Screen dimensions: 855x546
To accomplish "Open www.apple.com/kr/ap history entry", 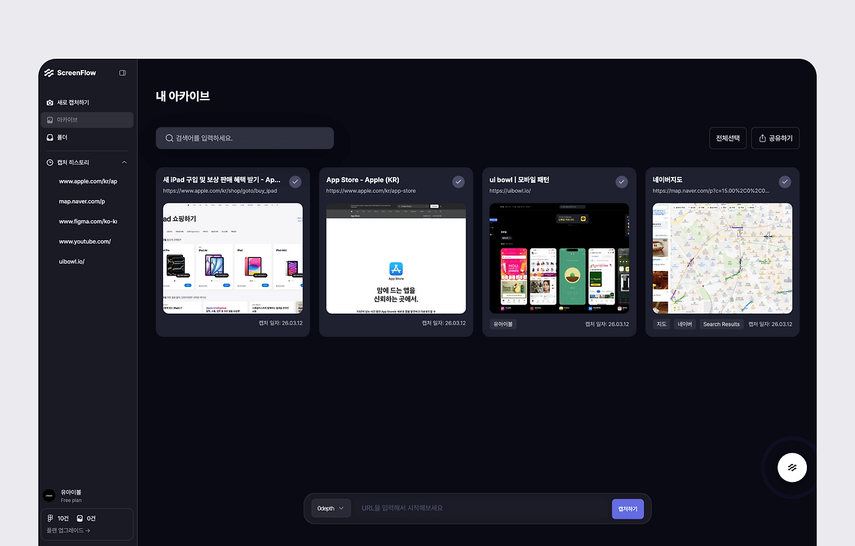I will [x=88, y=182].
